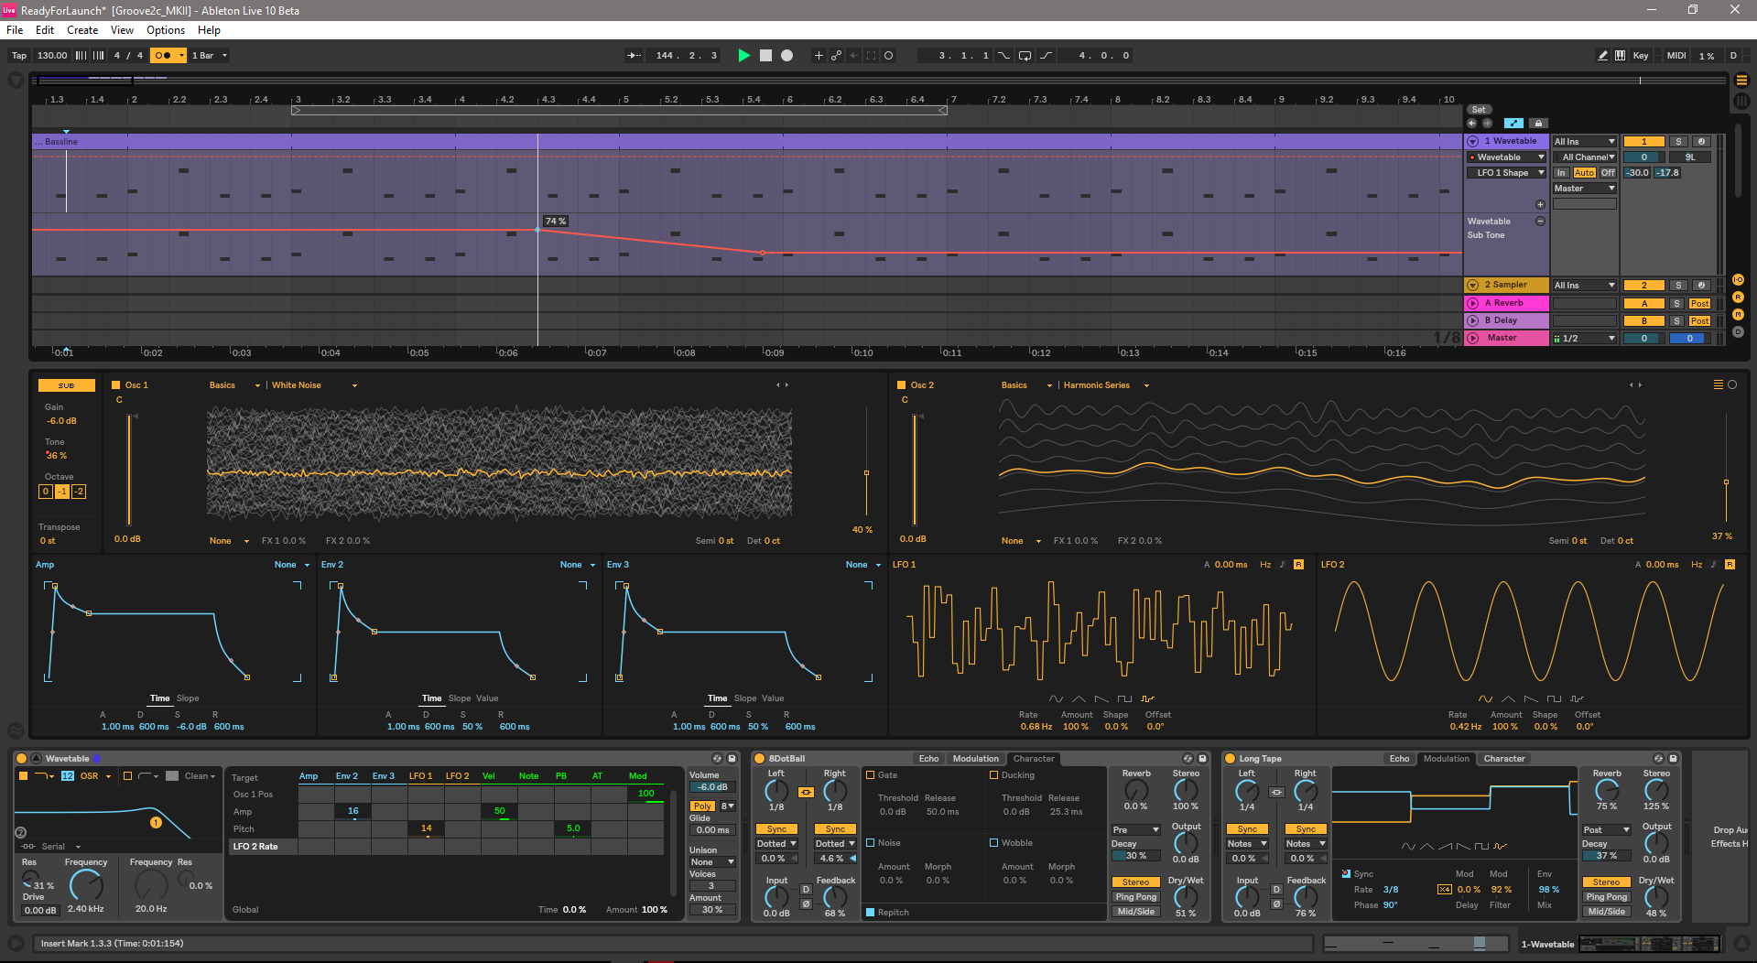1757x963 pixels.
Task: Click the Tap tempo button
Action: pyautogui.click(x=17, y=55)
